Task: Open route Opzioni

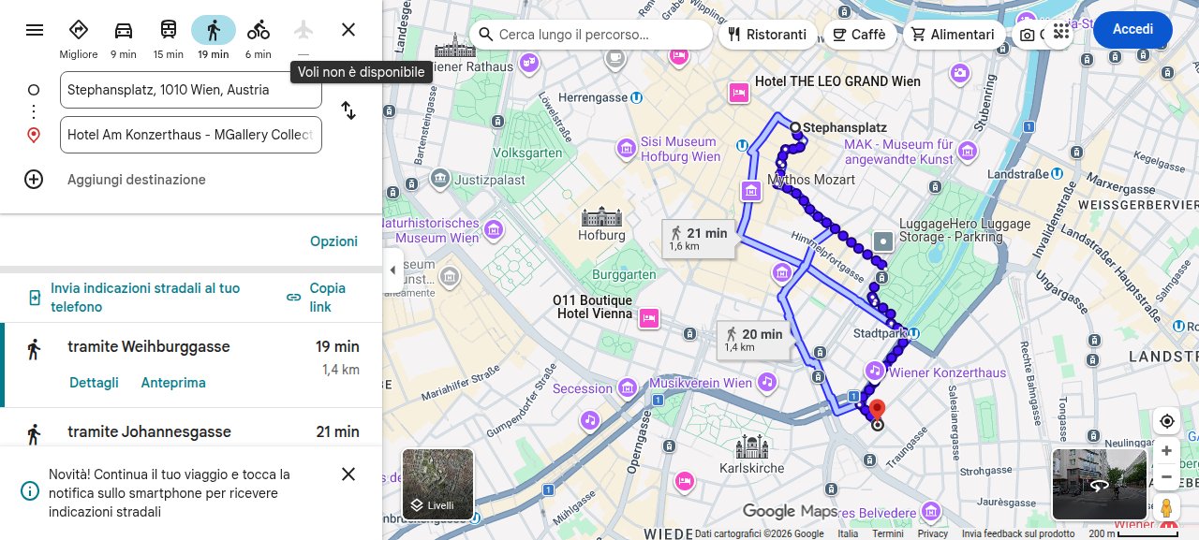Action: [334, 241]
